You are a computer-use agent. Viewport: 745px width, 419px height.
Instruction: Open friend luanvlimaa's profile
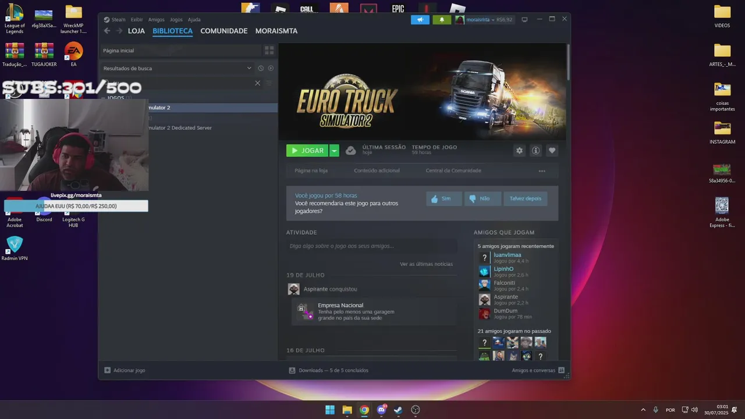(507, 255)
